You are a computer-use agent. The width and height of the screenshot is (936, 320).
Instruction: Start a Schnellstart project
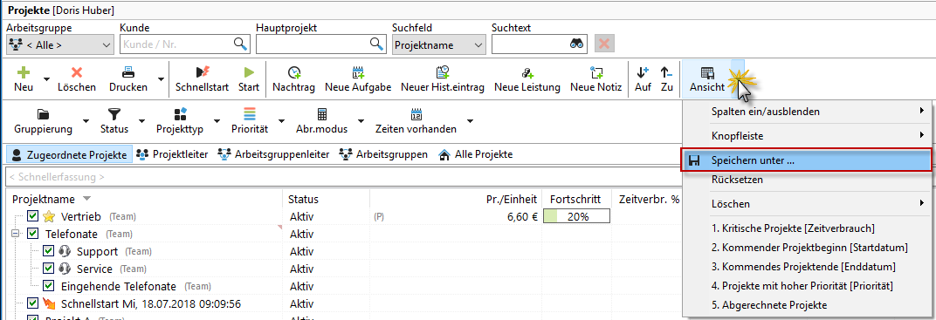202,78
